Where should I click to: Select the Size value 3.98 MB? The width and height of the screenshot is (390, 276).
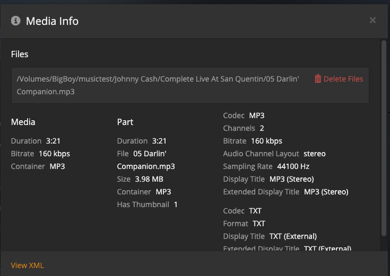(x=150, y=179)
